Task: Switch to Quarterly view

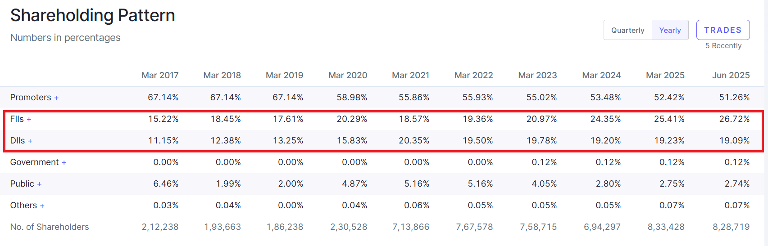Action: coord(627,30)
